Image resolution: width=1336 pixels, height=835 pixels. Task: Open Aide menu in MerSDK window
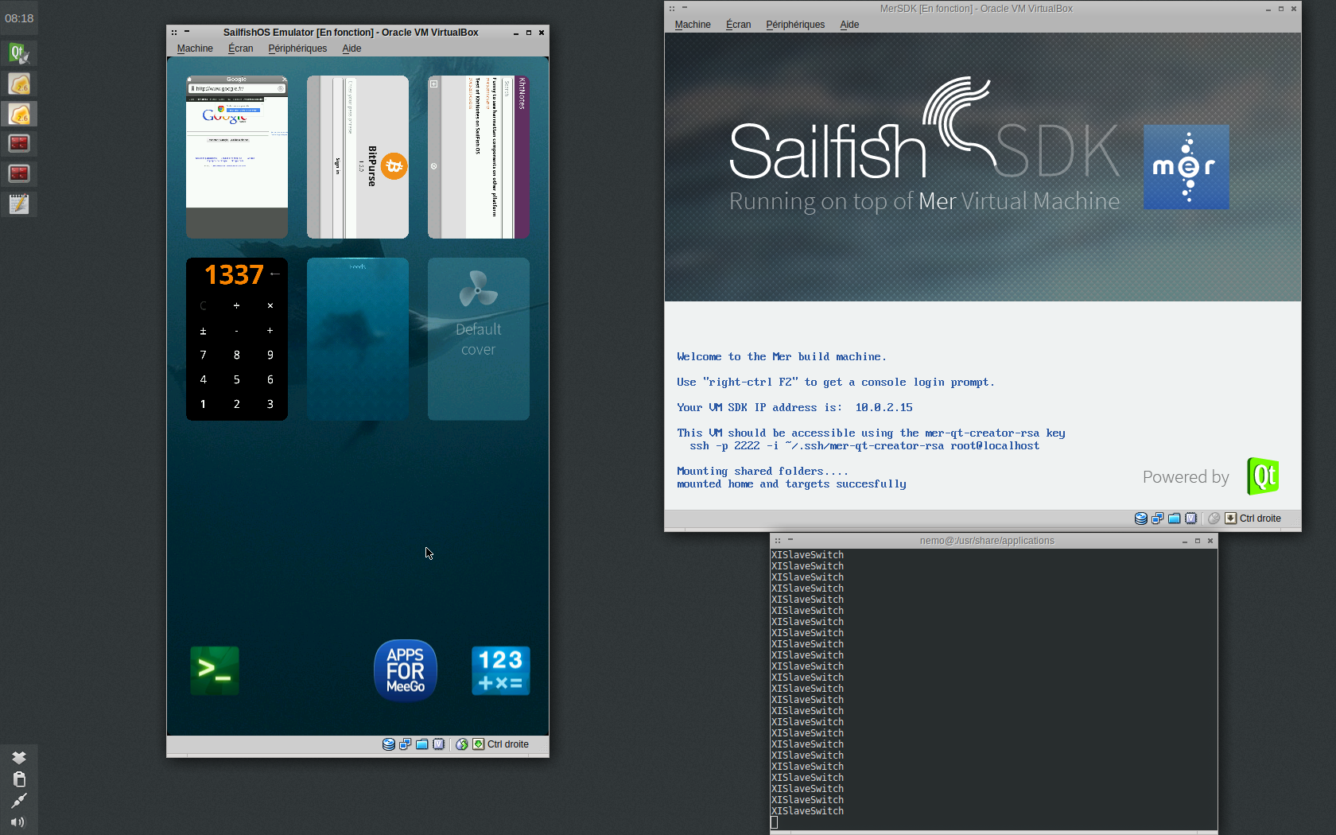coord(849,25)
